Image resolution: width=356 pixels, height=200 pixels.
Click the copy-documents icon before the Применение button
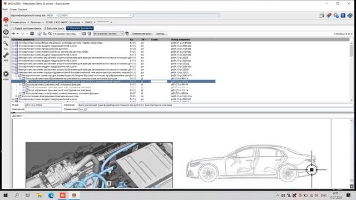coord(127,33)
